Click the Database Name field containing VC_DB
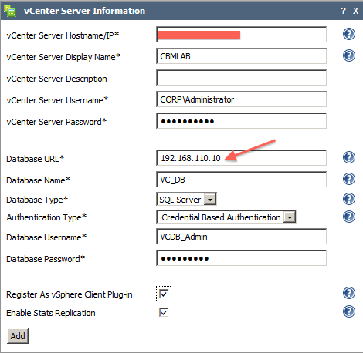 click(x=241, y=180)
